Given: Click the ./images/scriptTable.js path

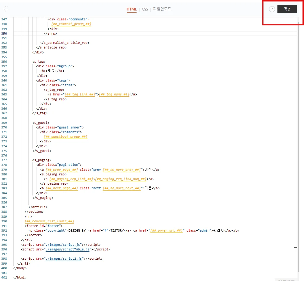Looking at the screenshot, I should click(67, 249).
